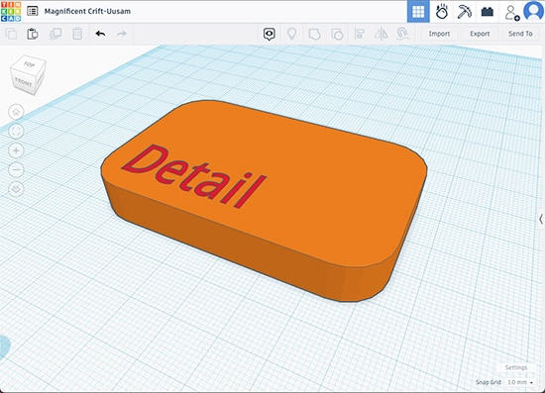Click the Tinkercad logo
Viewport: 545px width, 393px height.
[x=11, y=11]
